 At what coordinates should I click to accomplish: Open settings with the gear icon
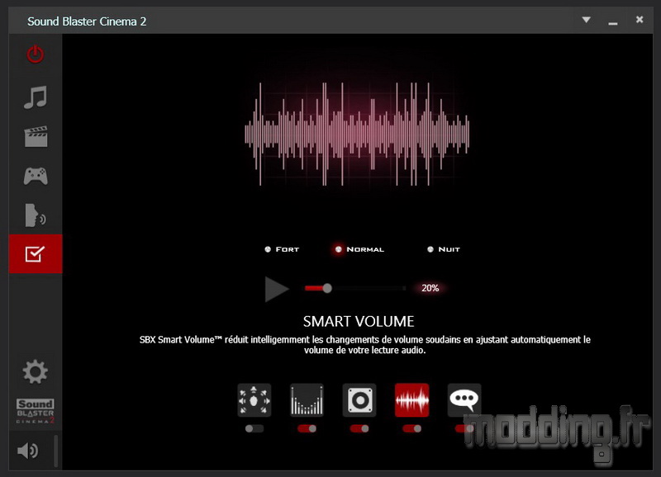coord(36,371)
